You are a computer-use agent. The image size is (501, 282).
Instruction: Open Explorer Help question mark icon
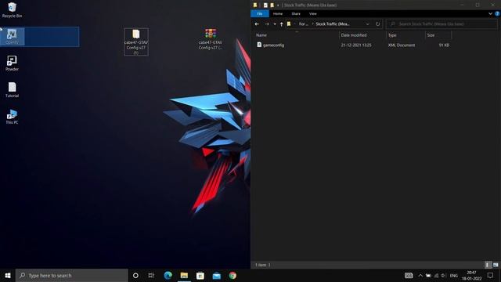tap(497, 14)
